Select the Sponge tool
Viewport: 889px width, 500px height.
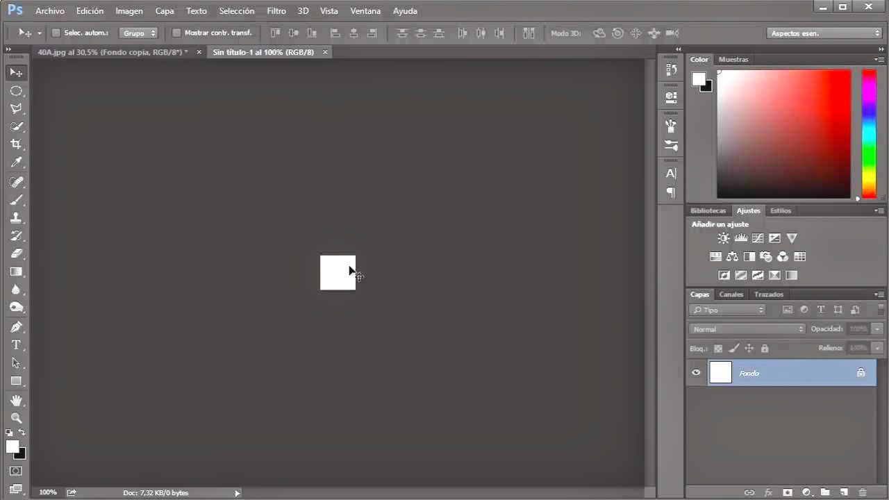[x=16, y=308]
